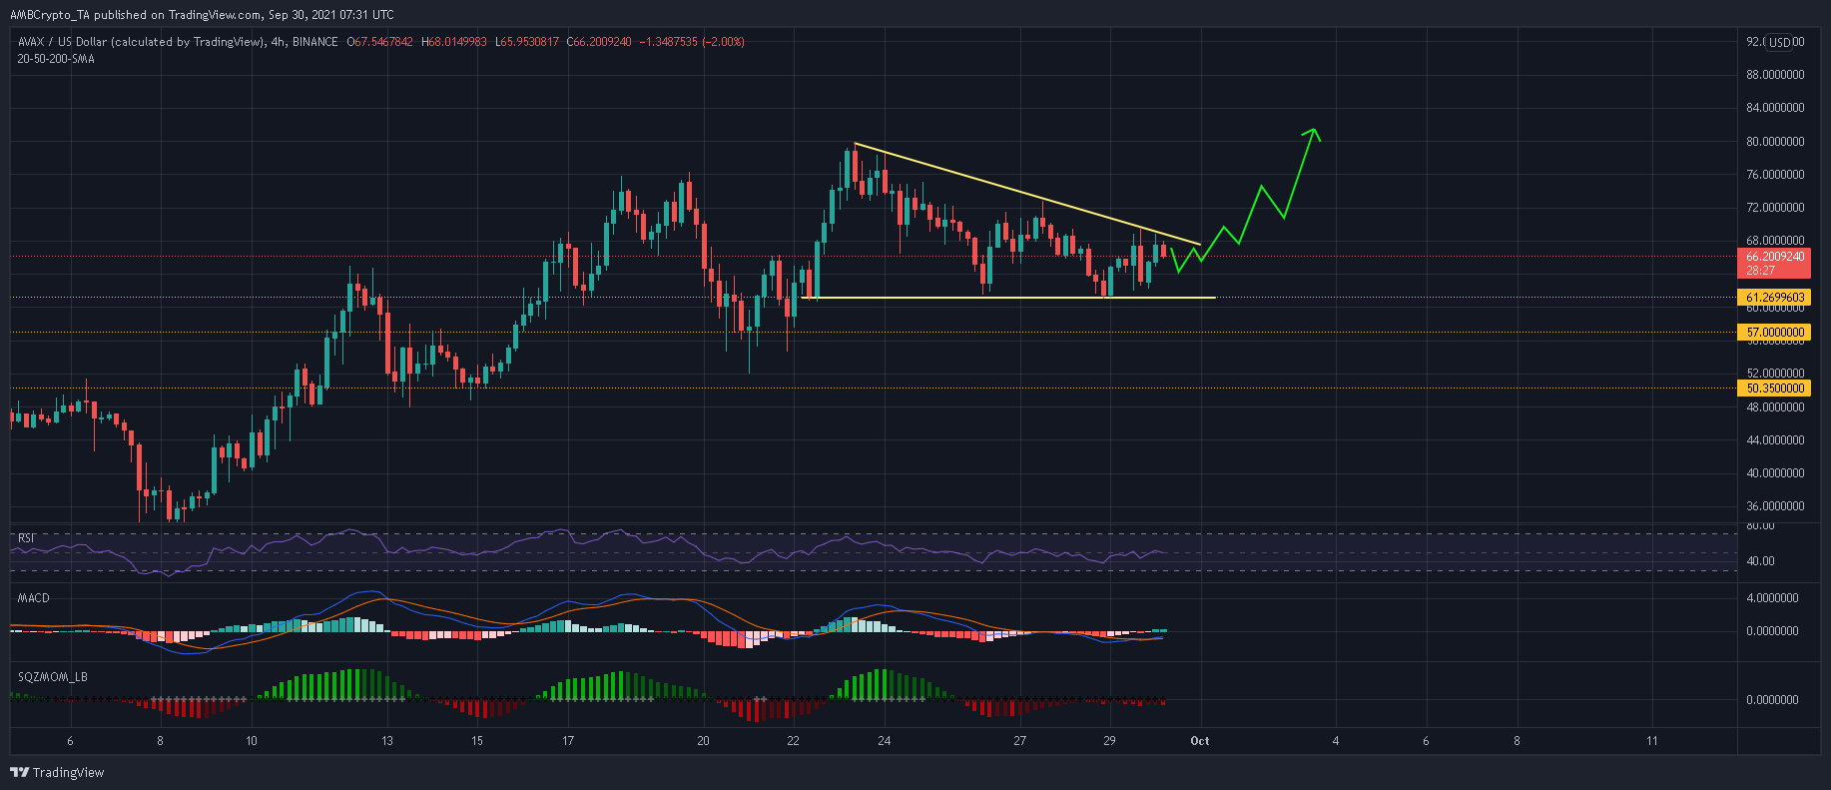Viewport: 1831px width, 790px height.
Task: Click the TradingView logo at bottom left
Action: 57,772
